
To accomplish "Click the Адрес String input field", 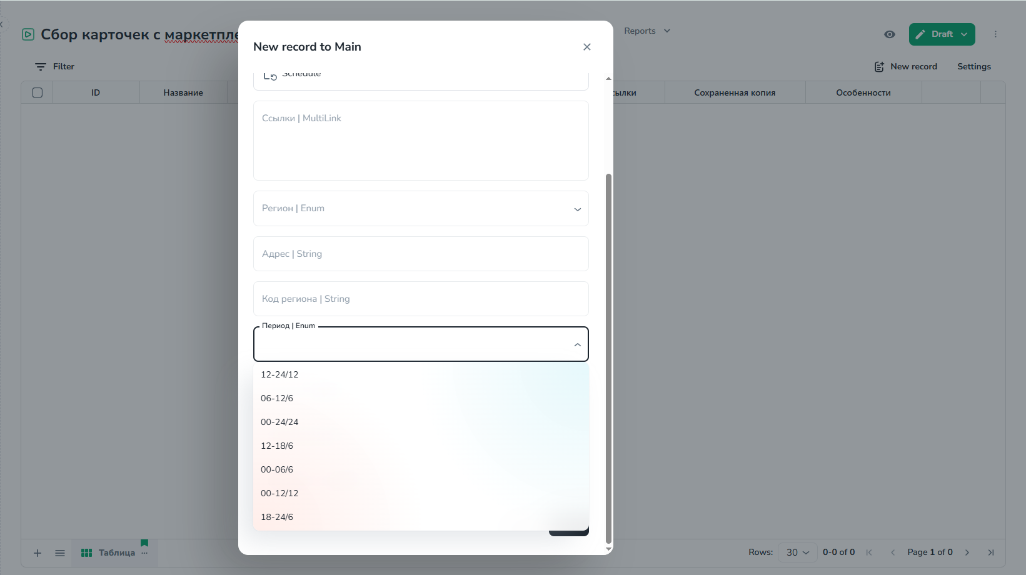I will tap(421, 254).
